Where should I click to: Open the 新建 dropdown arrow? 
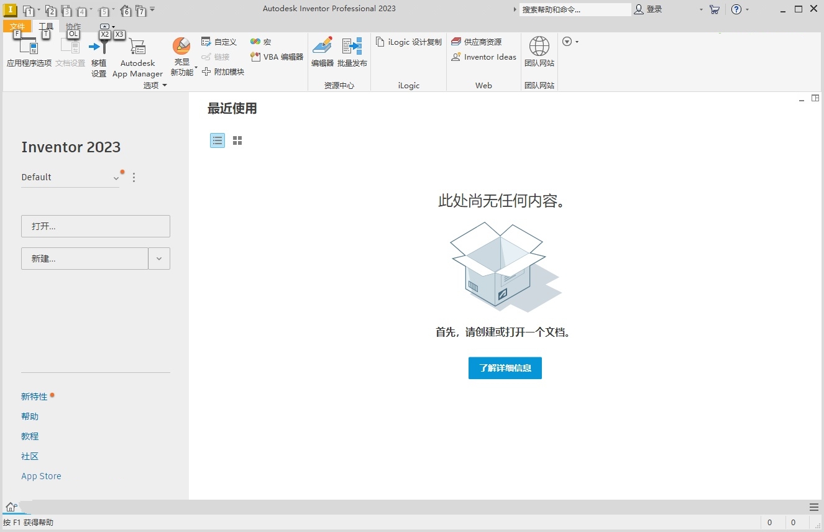coord(159,259)
